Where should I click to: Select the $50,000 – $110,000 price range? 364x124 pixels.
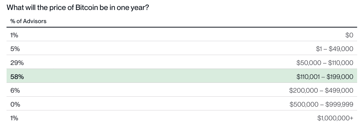pyautogui.click(x=325, y=63)
